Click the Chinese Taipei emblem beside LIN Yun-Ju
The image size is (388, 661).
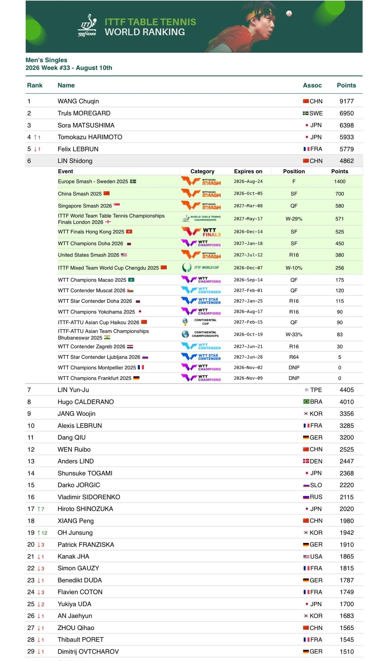point(306,390)
